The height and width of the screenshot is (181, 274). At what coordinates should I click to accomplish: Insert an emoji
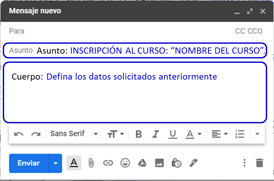point(125,163)
